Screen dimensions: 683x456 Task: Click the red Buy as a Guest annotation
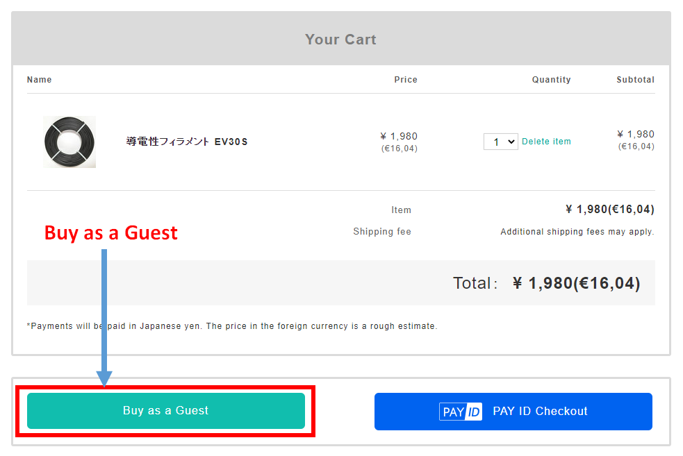coord(111,233)
